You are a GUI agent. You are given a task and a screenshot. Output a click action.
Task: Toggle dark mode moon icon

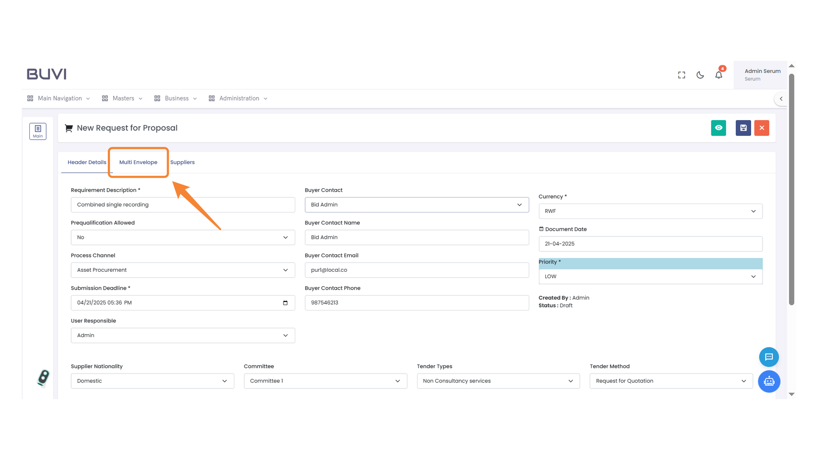(700, 75)
